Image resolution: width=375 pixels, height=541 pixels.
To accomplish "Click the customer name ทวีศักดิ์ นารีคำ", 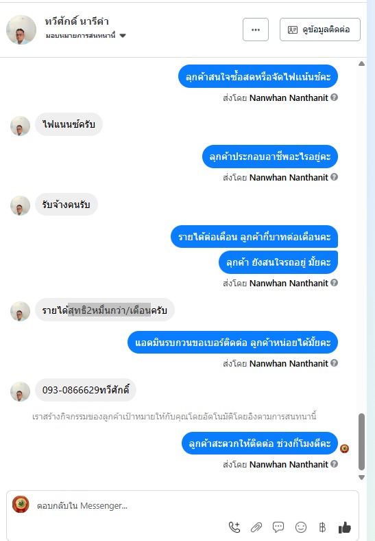I will click(x=77, y=21).
